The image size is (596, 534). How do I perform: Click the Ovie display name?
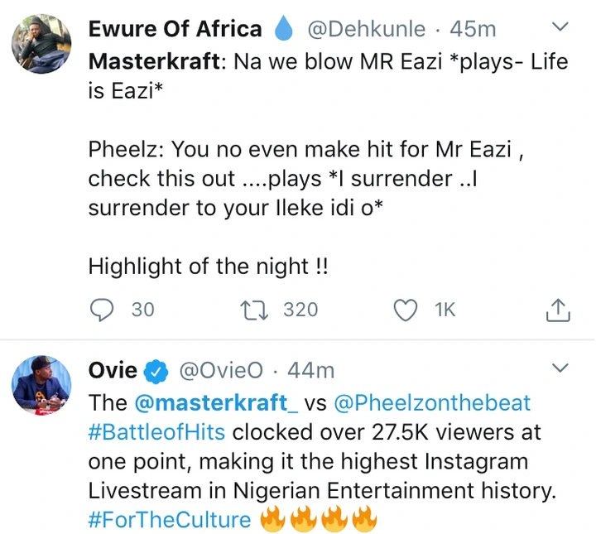click(x=112, y=372)
